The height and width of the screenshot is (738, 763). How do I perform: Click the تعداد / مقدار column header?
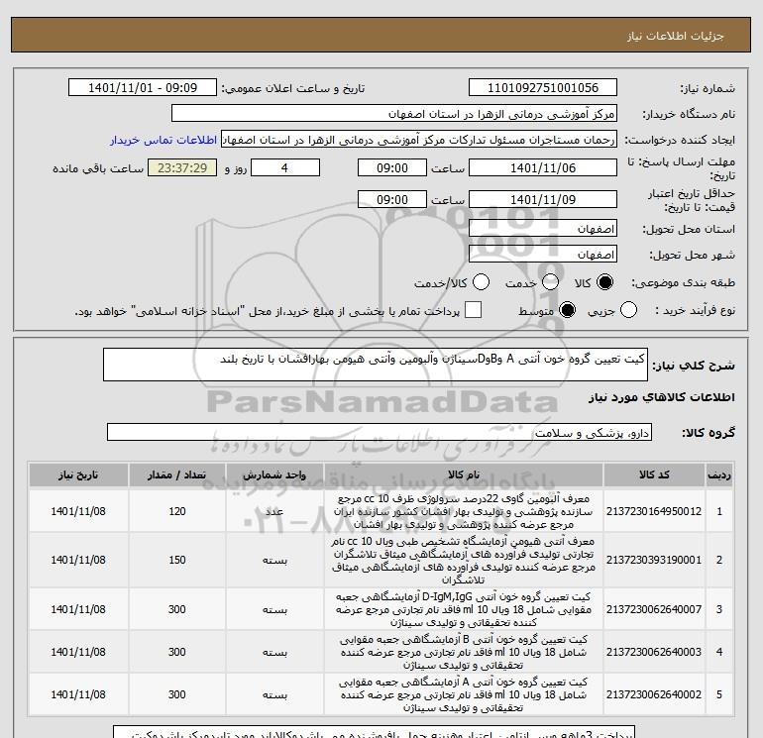[177, 474]
